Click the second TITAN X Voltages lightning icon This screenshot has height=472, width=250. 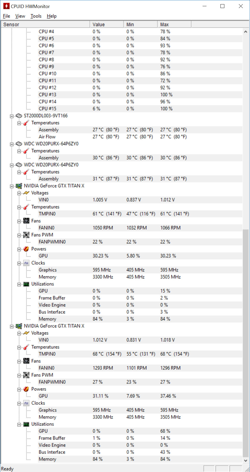26,333
